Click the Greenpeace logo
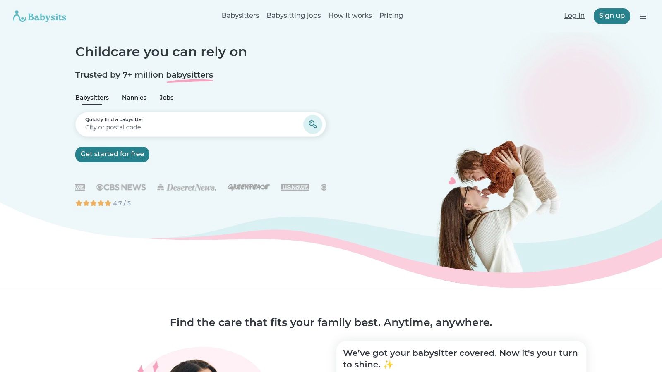The height and width of the screenshot is (372, 662). pyautogui.click(x=249, y=187)
